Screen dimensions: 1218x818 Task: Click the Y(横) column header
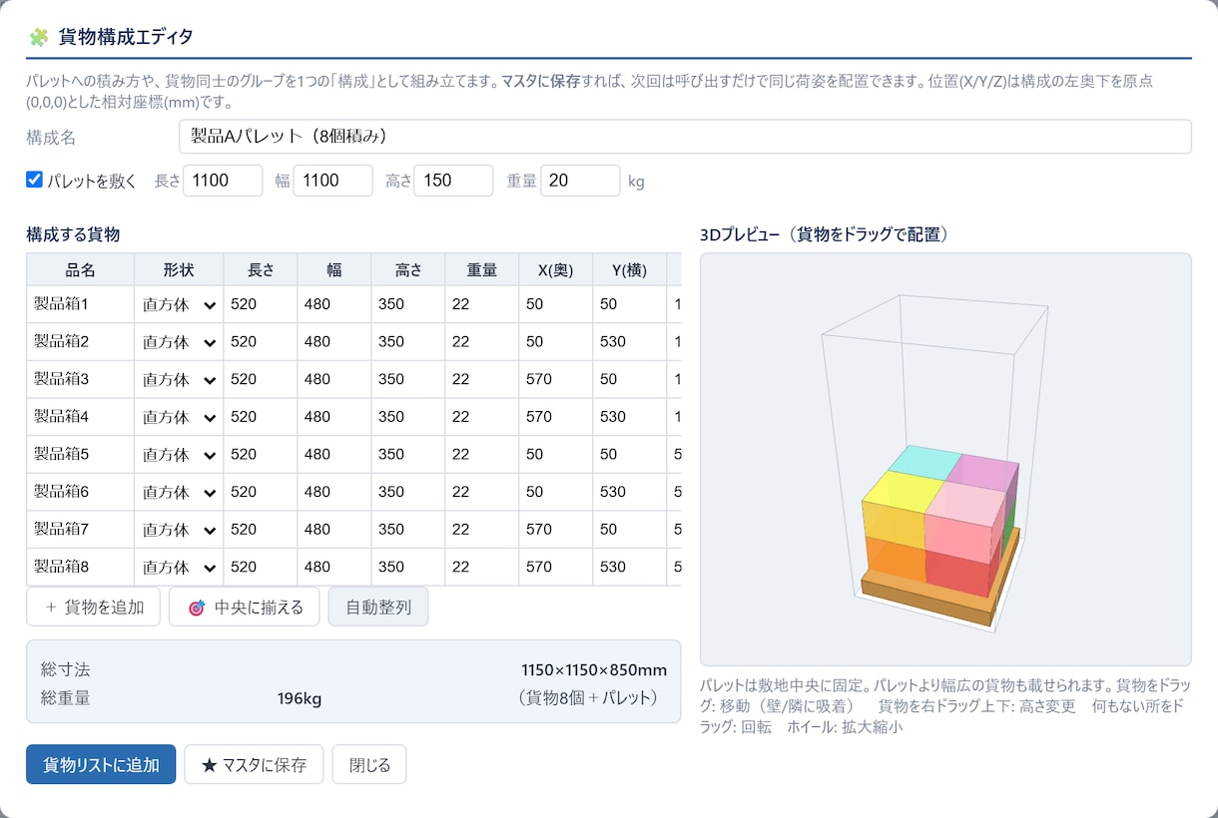(629, 269)
